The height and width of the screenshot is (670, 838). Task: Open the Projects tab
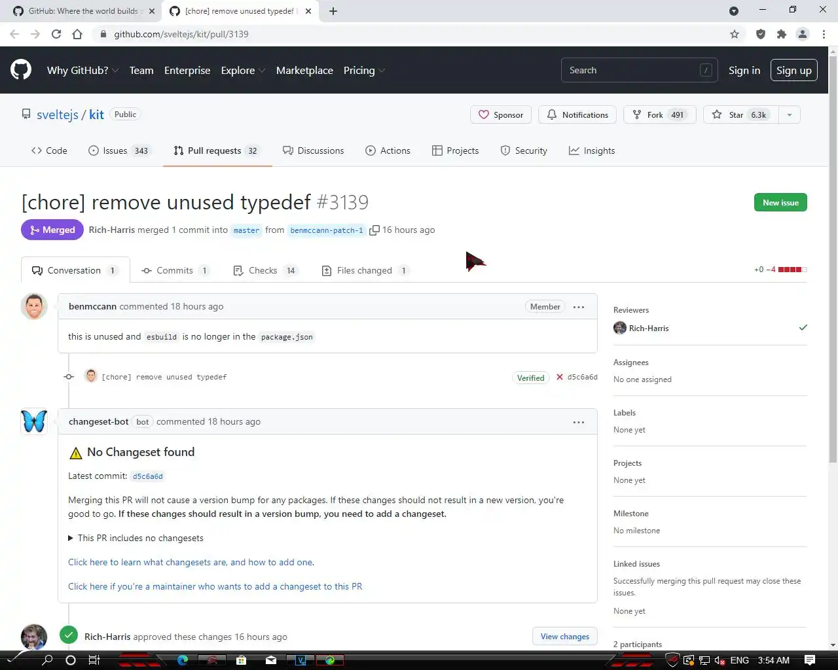pos(455,150)
